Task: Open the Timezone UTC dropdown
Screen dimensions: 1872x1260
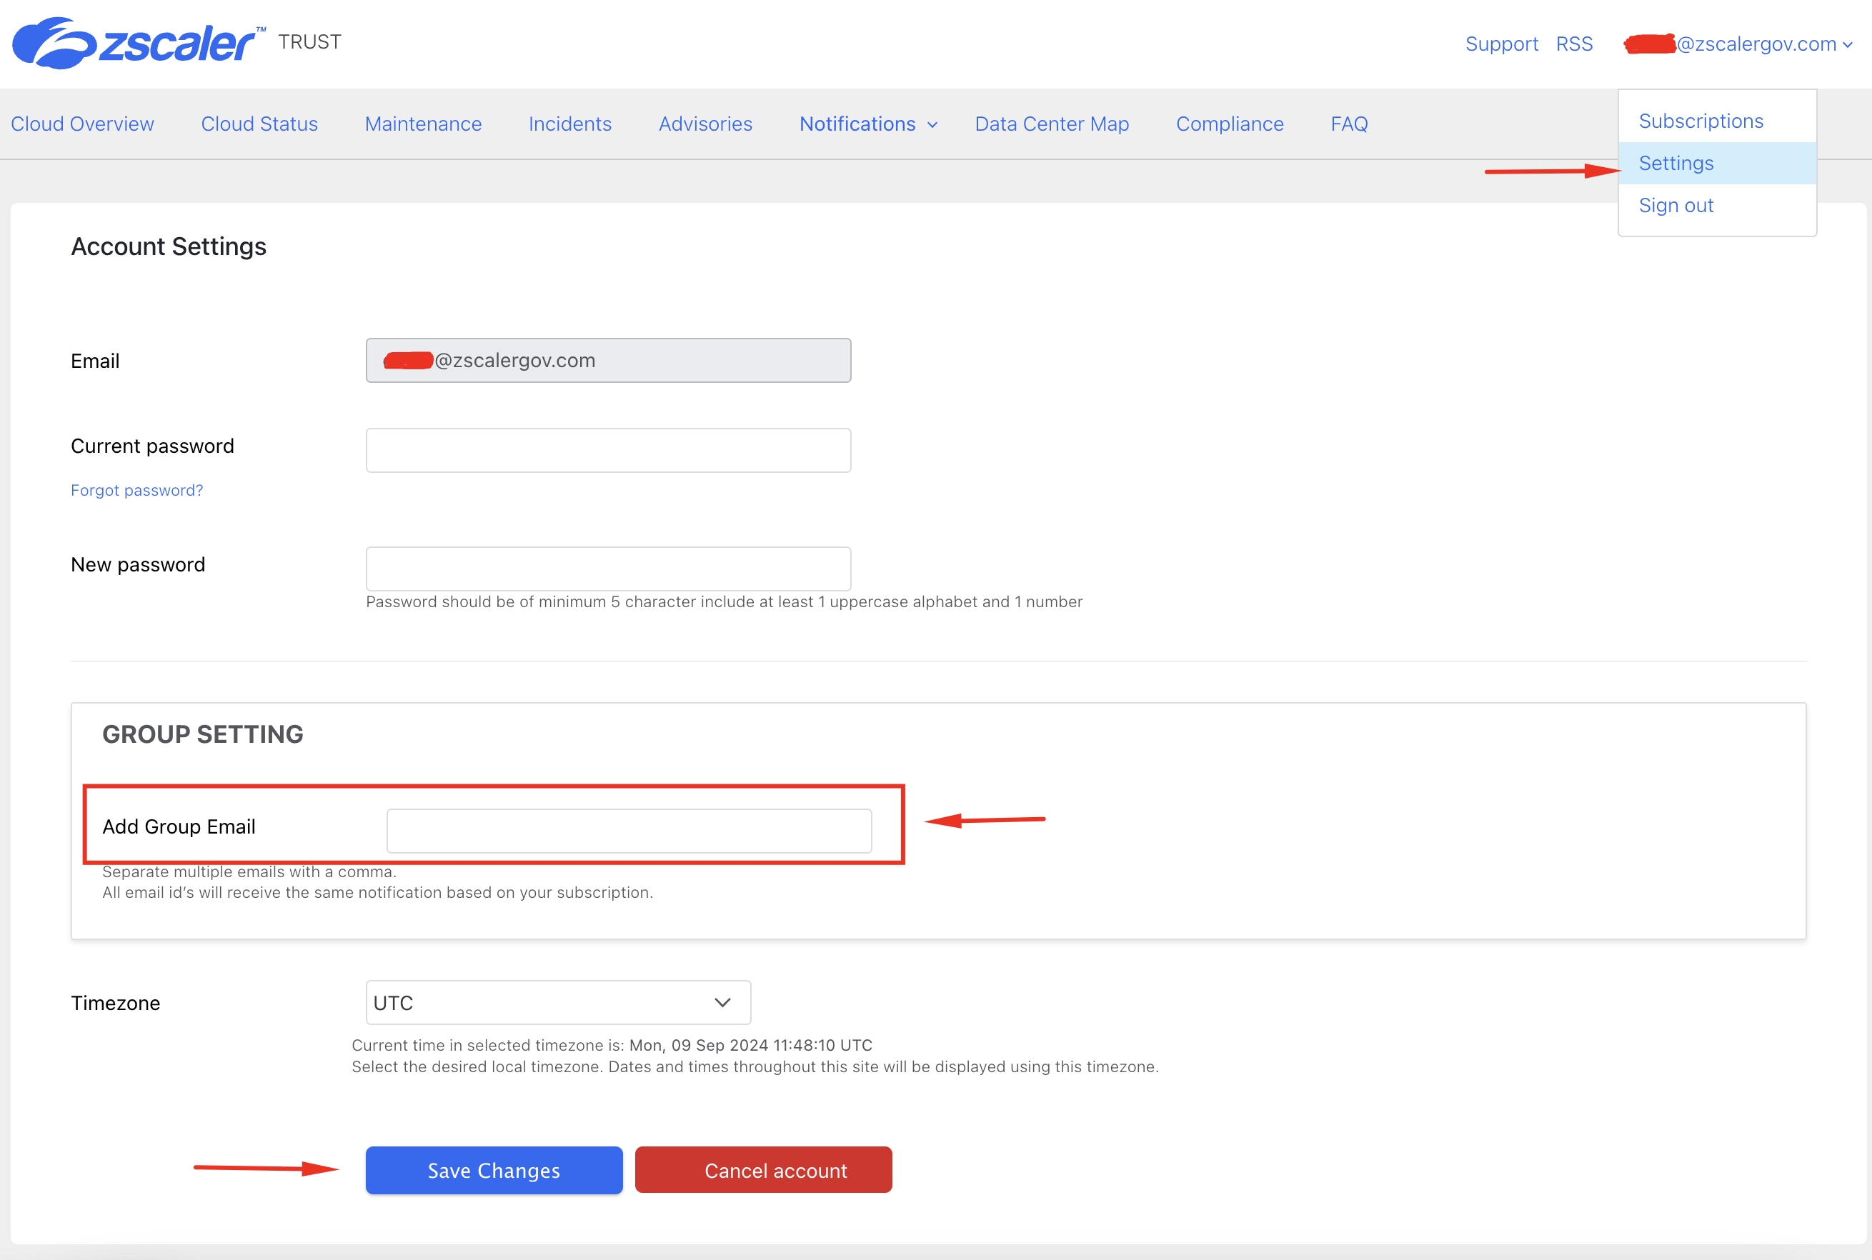Action: pos(558,1002)
